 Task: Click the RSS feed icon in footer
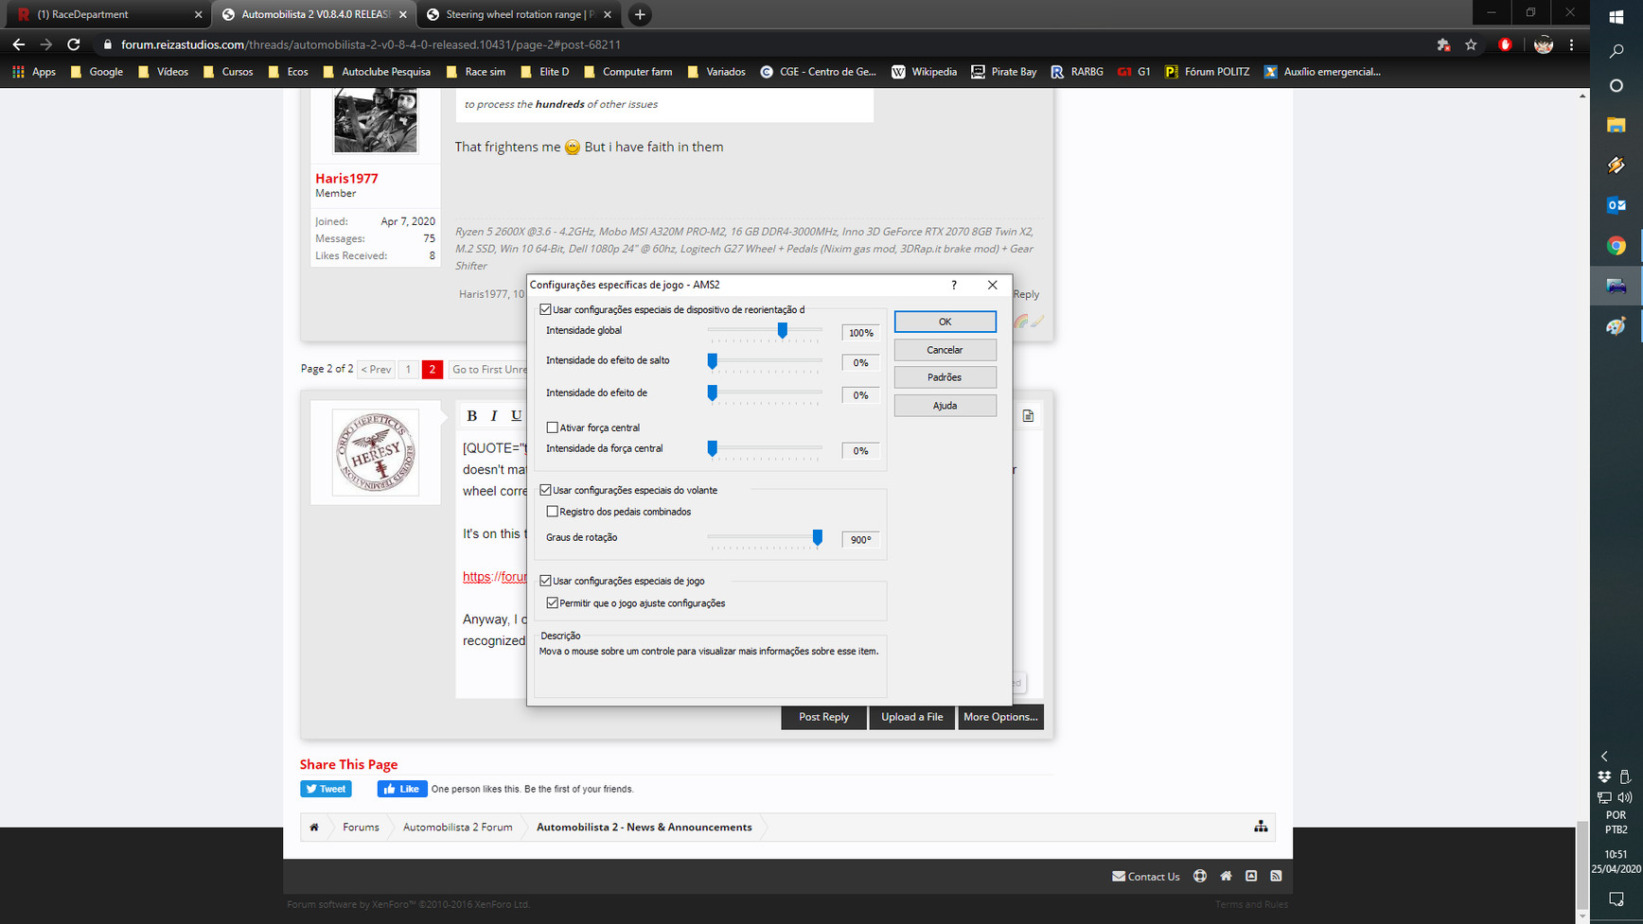1276,876
